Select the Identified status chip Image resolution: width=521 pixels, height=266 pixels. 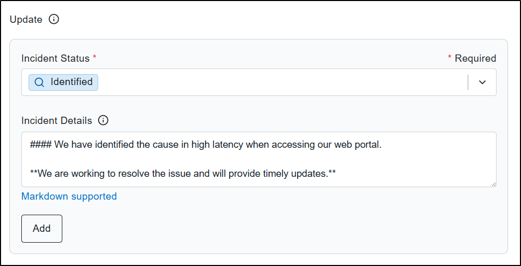63,82
